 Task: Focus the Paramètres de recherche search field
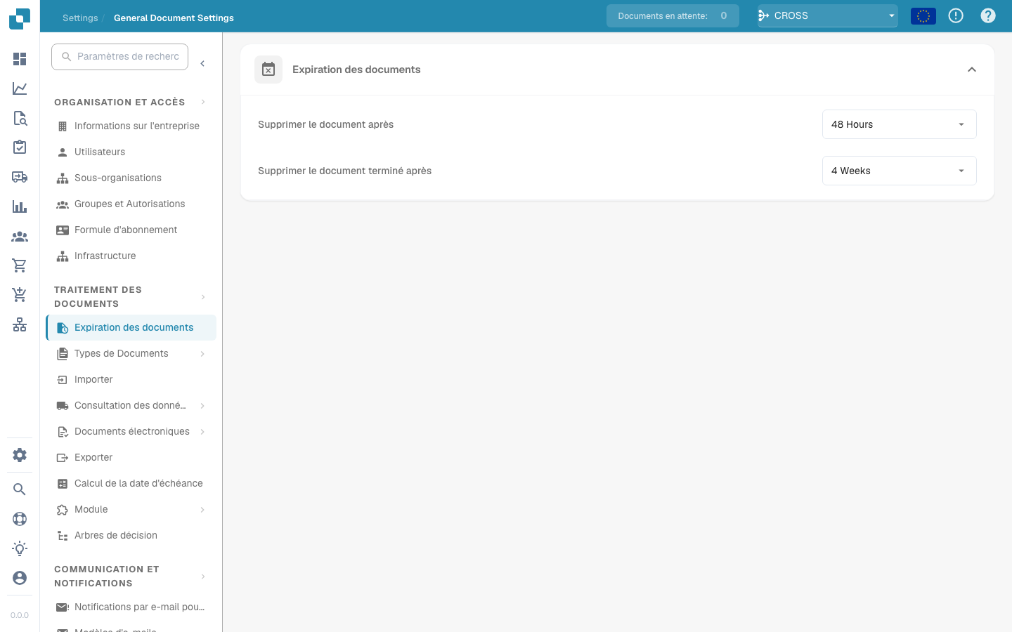click(x=119, y=57)
